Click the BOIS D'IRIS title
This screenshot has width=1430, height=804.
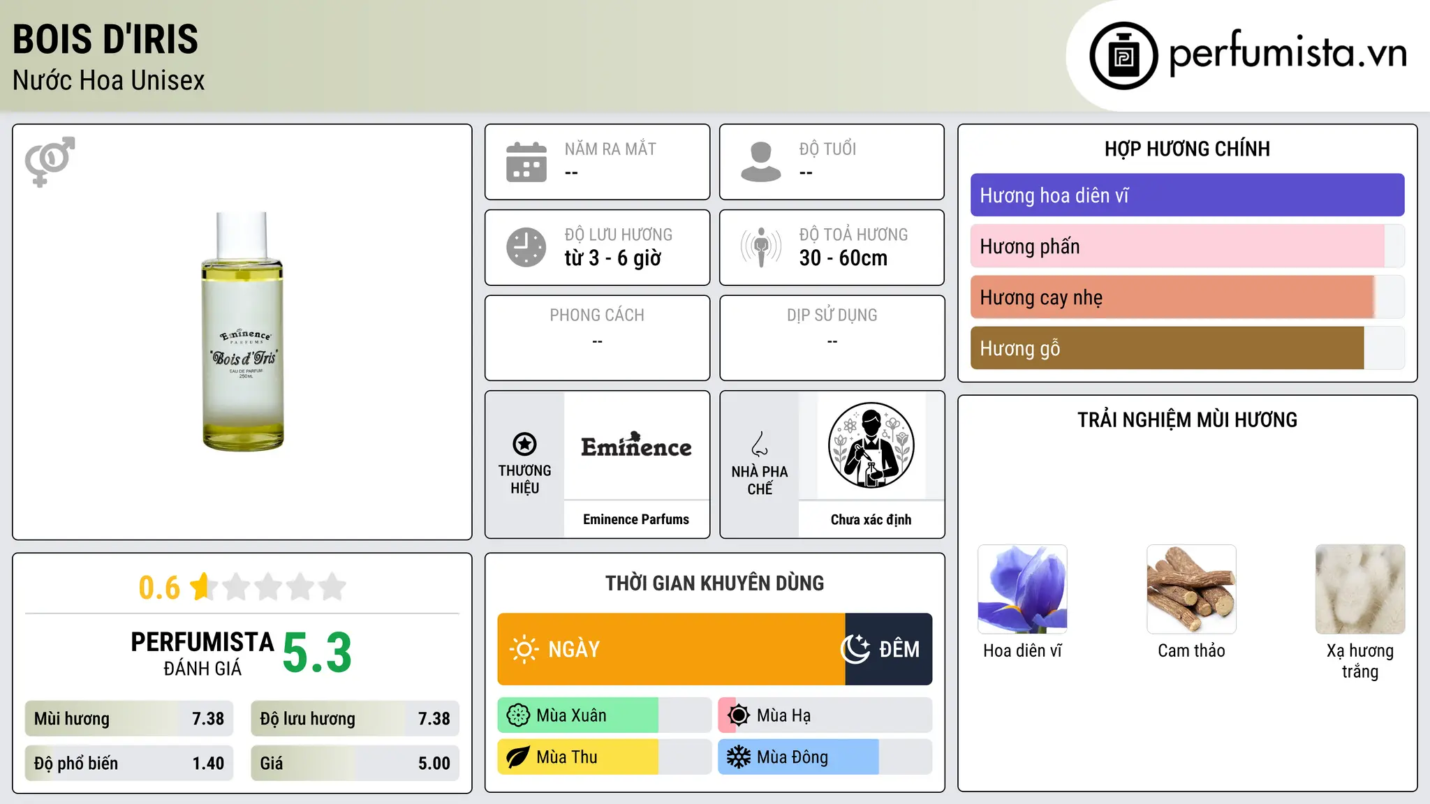(x=105, y=39)
